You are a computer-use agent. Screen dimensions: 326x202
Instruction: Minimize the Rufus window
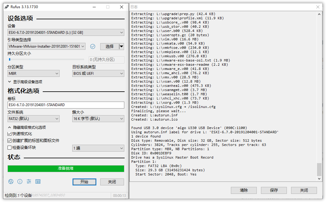coord(94,7)
